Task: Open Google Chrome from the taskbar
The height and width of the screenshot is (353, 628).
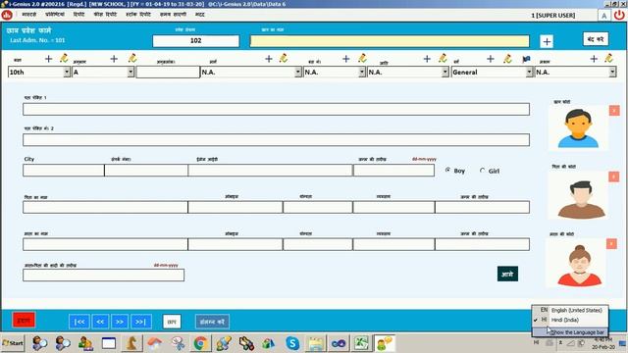Action: coord(200,343)
